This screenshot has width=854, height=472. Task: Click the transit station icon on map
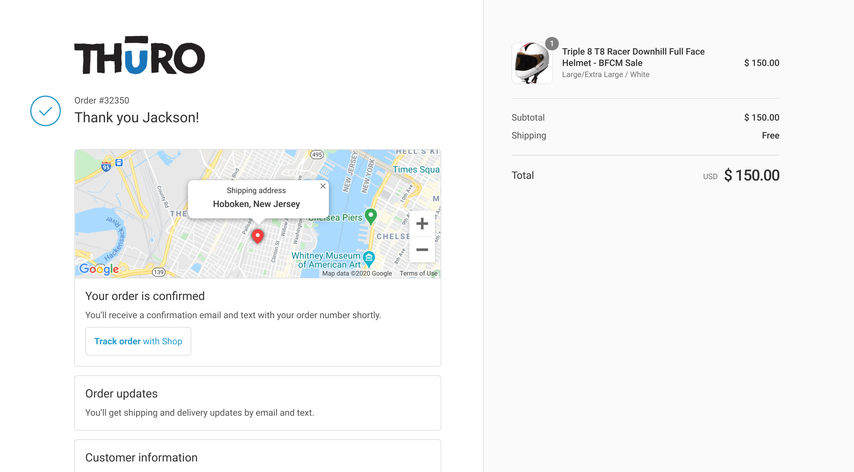click(119, 163)
